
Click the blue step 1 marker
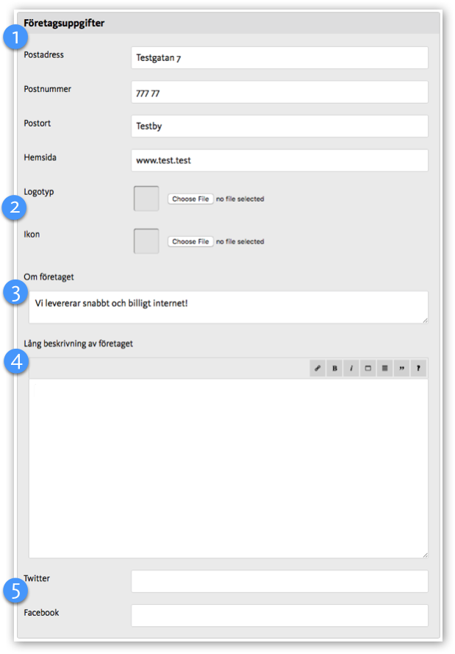coord(15,36)
